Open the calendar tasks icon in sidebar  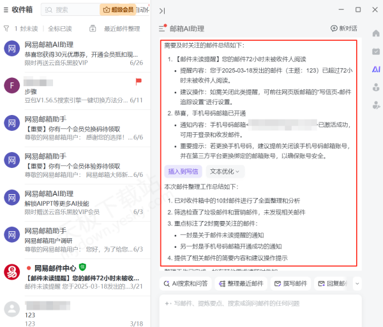376,51
